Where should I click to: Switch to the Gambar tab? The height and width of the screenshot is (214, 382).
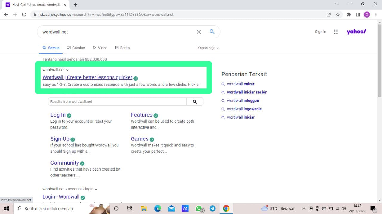[76, 48]
